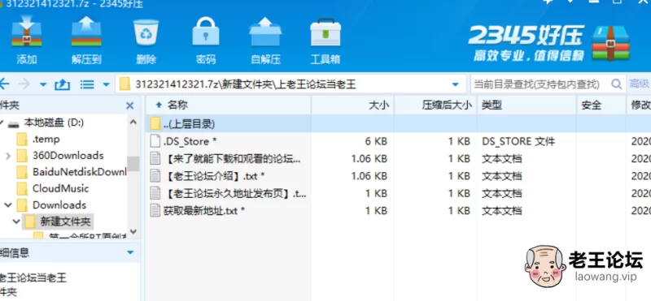The width and height of the screenshot is (651, 301).
Task: Click into the 当前目录查找 search field
Action: 539,85
